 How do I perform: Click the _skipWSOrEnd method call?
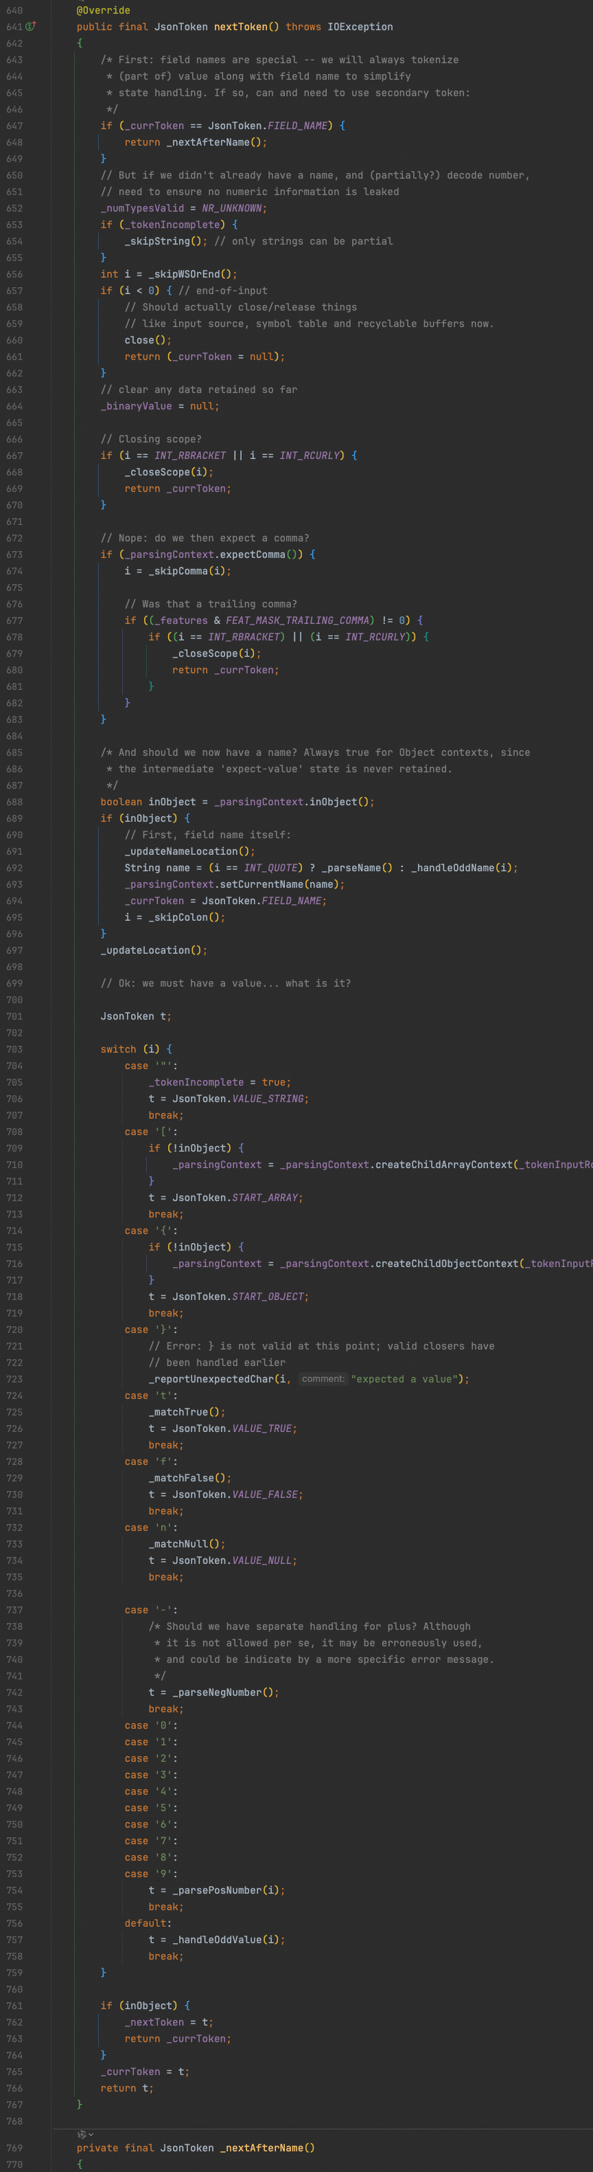point(184,274)
